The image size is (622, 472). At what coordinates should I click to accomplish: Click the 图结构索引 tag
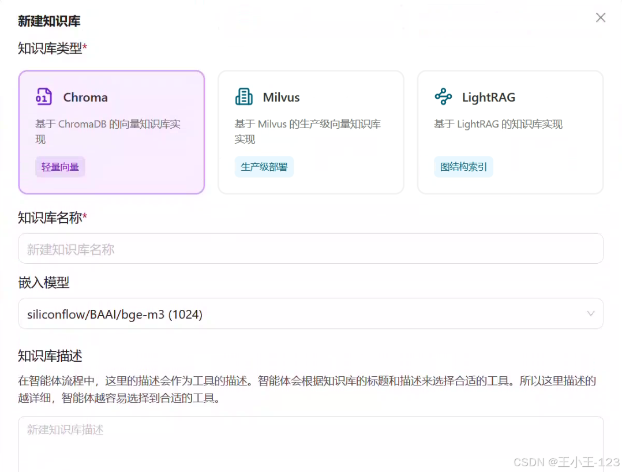463,167
